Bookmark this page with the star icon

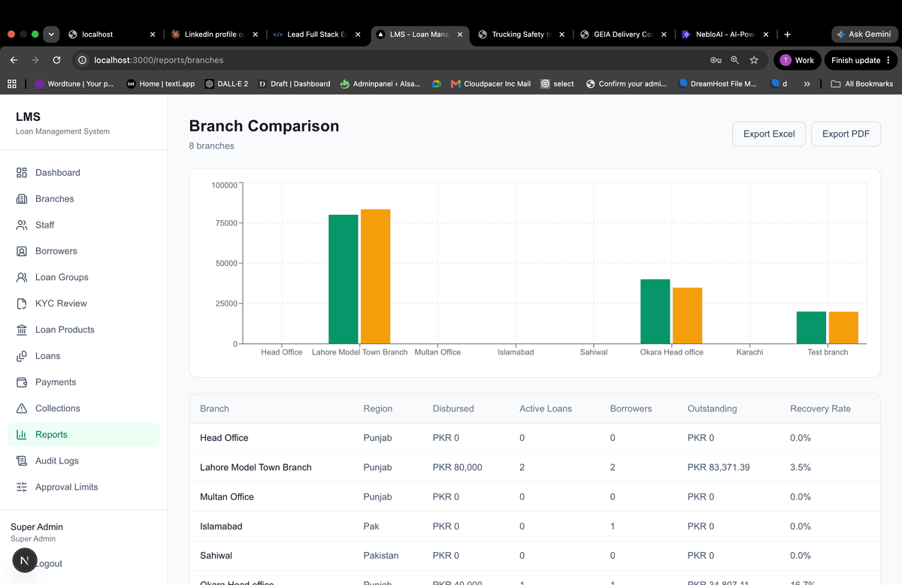click(754, 60)
